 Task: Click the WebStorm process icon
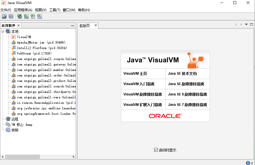[x=14, y=53]
